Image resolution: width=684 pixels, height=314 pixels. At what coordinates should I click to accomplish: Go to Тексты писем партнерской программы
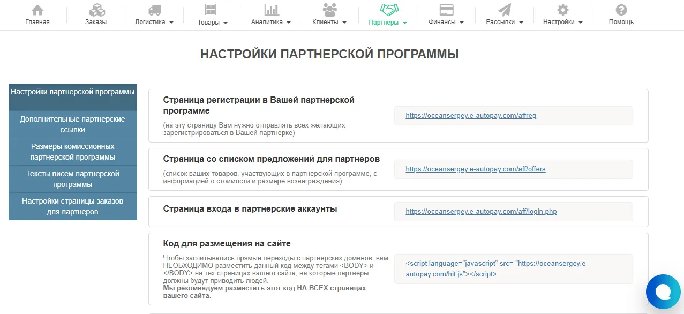coord(73,179)
